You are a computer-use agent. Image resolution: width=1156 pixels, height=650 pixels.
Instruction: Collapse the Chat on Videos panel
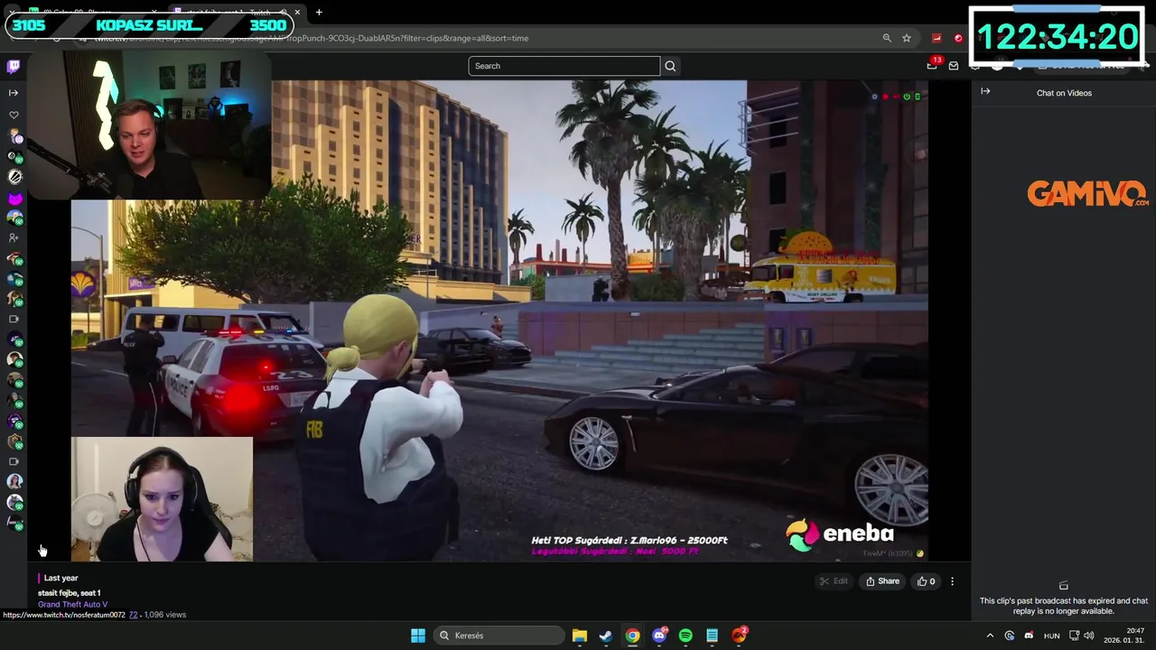tap(985, 91)
